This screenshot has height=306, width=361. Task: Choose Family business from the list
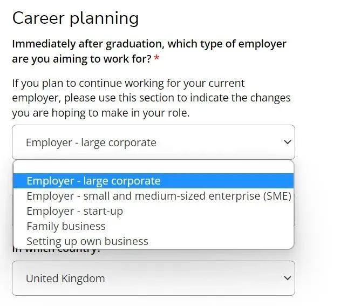(66, 226)
